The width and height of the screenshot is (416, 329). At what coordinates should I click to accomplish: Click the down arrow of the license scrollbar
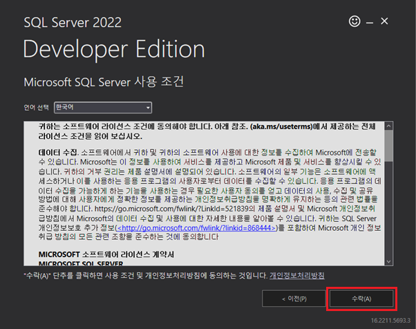388,261
